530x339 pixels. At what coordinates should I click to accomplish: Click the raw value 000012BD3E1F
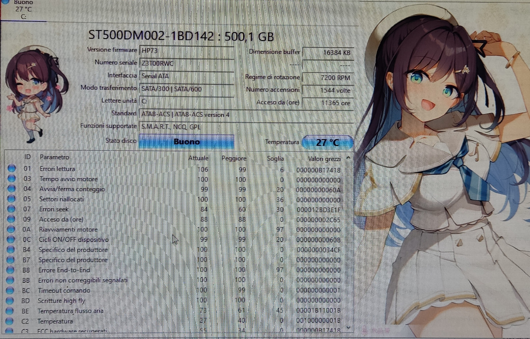tap(318, 210)
